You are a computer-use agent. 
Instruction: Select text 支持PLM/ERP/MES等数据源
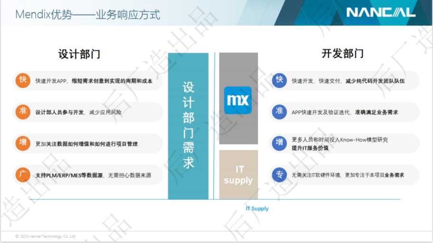coord(69,175)
